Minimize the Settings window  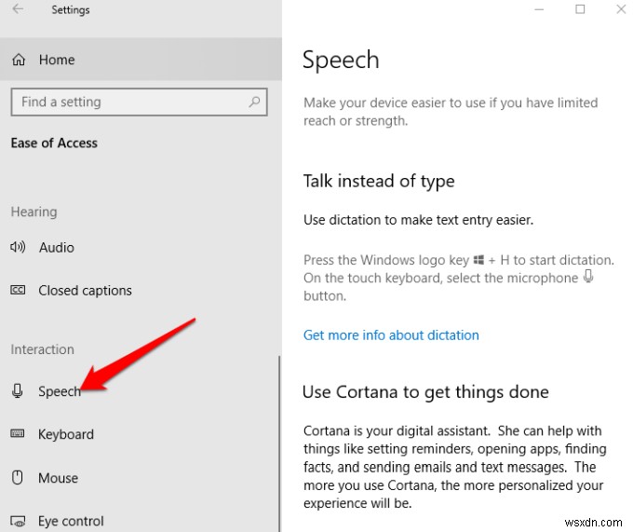tap(539, 9)
